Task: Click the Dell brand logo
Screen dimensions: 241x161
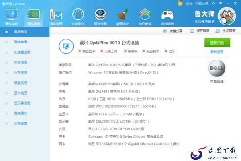Action: coord(217,68)
